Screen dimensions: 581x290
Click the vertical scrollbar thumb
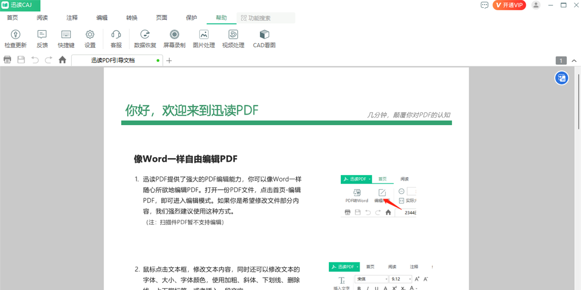[x=579, y=101]
